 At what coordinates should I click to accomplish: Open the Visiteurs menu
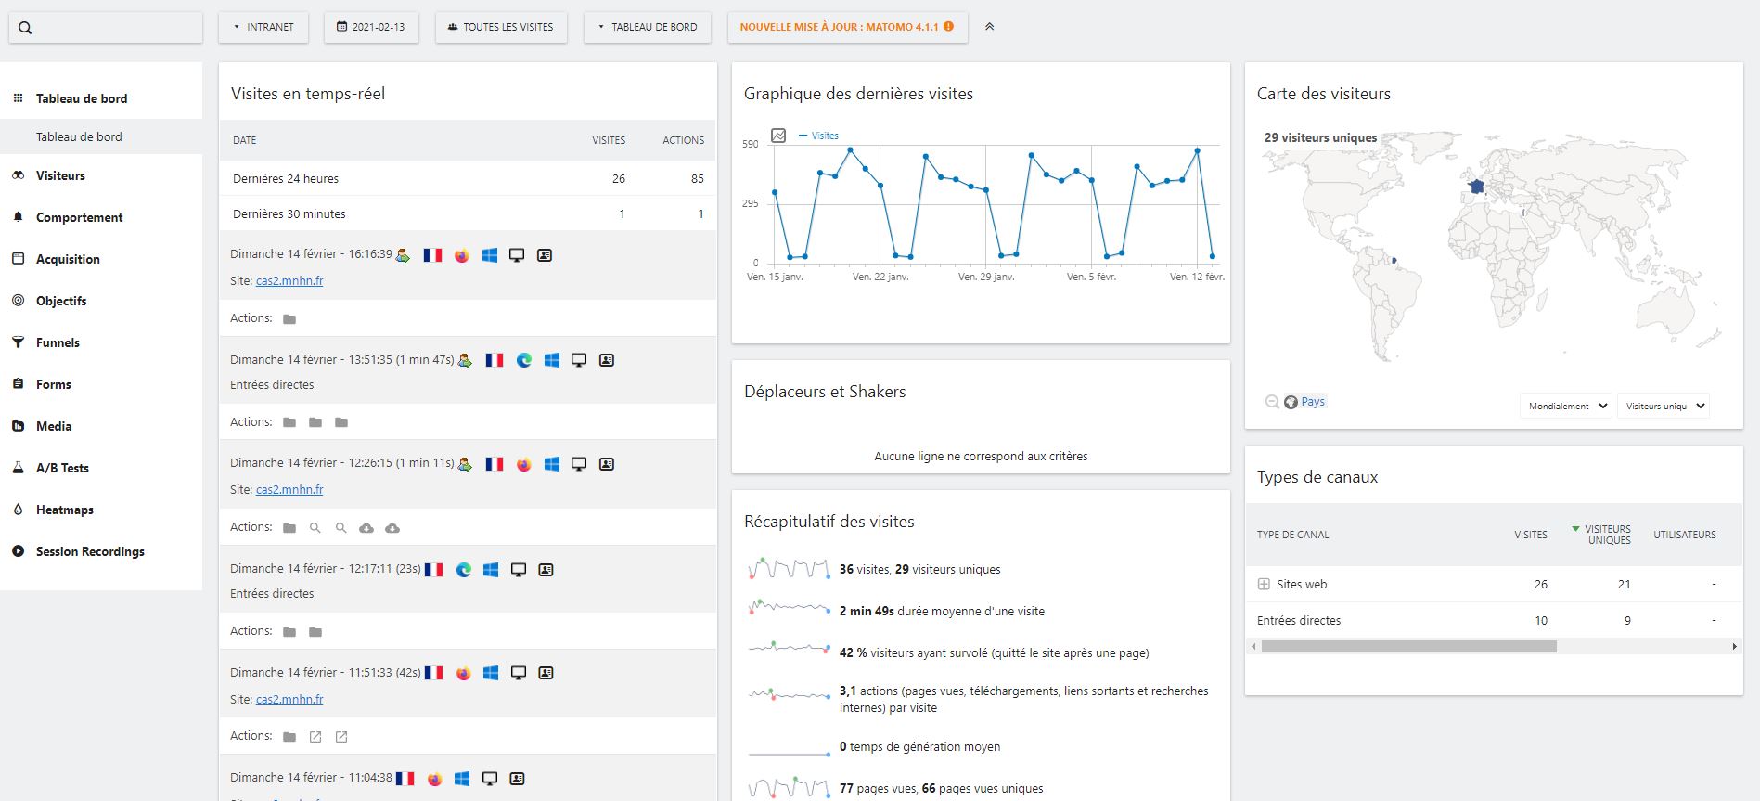(60, 175)
